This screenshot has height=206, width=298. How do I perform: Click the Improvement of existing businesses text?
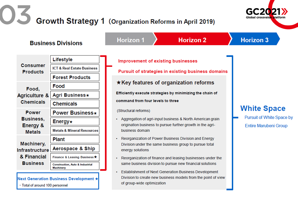158,61
